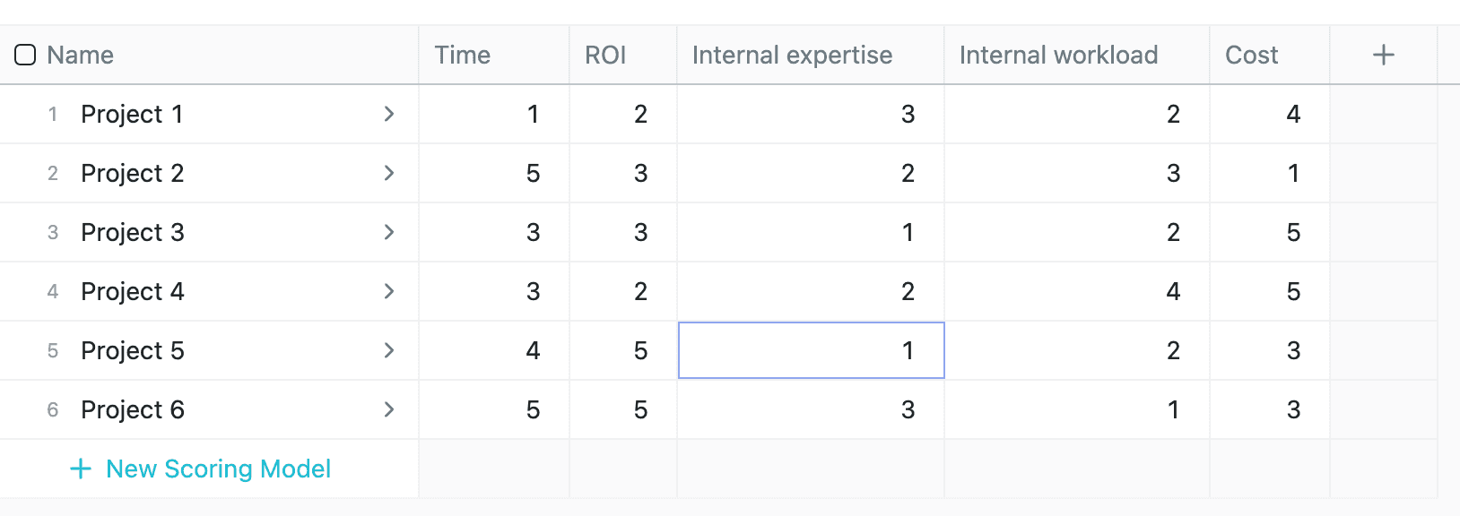Viewport: 1460px width, 516px height.
Task: Select Project 4 row label
Action: pos(132,291)
